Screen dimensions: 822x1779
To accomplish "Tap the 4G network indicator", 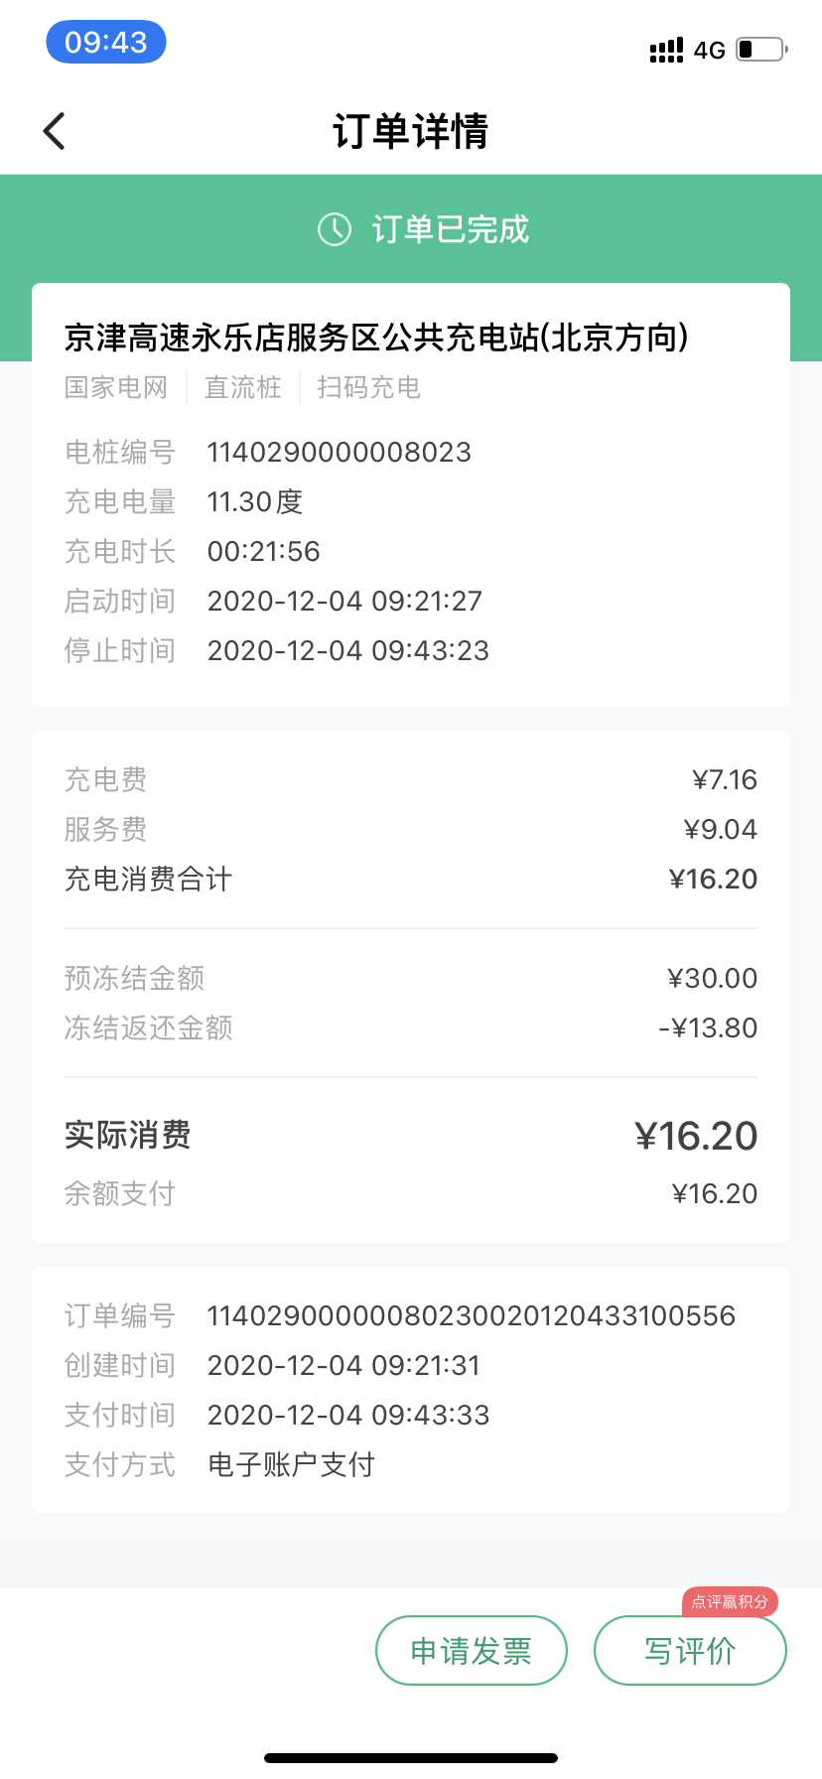I will [x=710, y=51].
